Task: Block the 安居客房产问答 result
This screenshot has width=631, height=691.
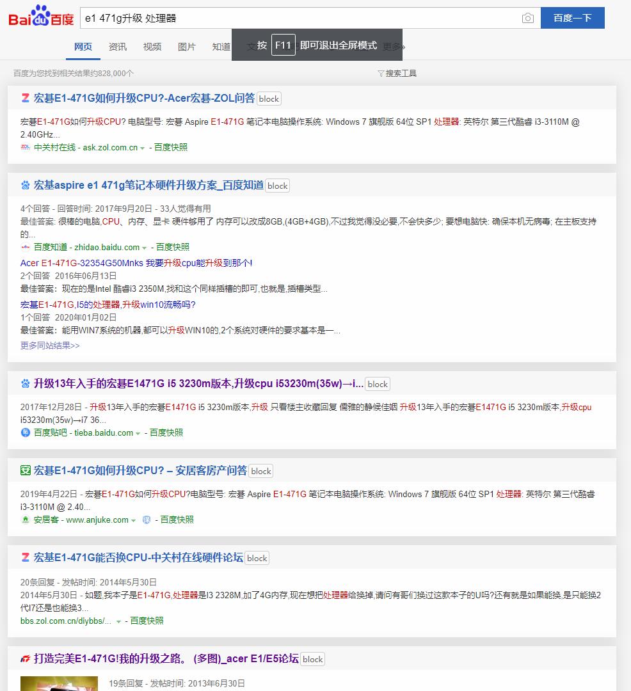Action: click(x=260, y=470)
